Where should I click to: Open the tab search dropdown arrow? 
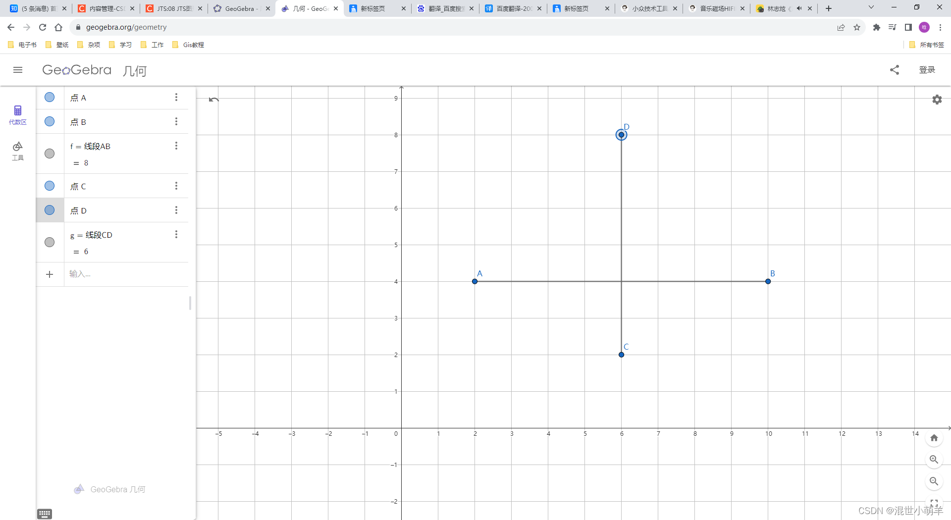click(871, 7)
